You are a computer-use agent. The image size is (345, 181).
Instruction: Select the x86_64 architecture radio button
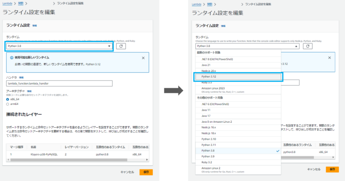tap(8, 99)
